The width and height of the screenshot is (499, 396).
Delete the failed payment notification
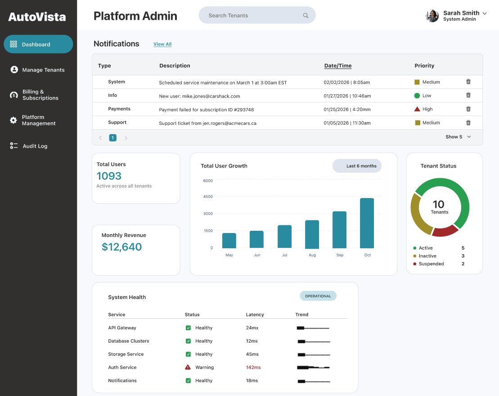[468, 109]
